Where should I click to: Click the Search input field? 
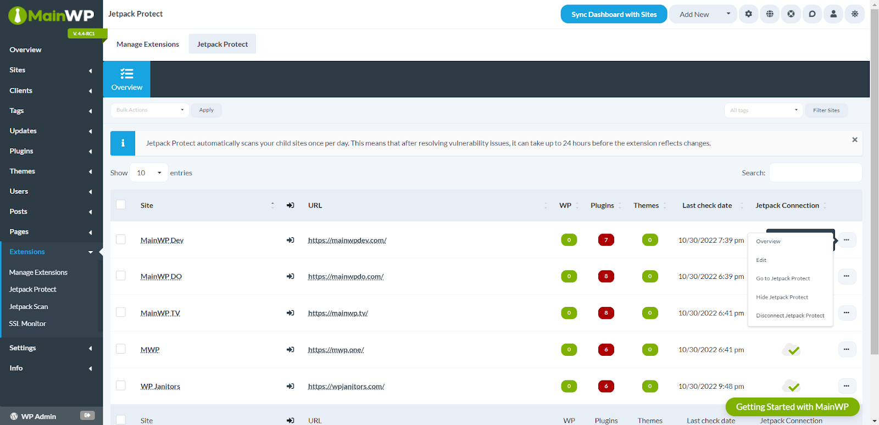815,172
